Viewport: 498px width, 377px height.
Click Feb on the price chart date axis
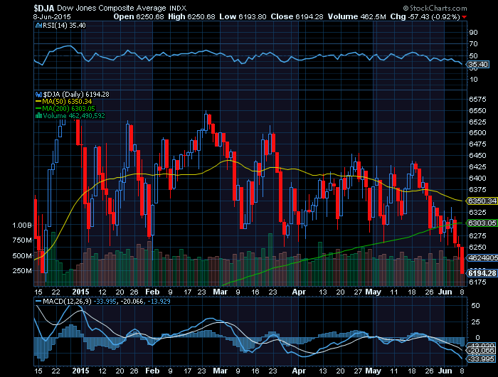(152, 292)
